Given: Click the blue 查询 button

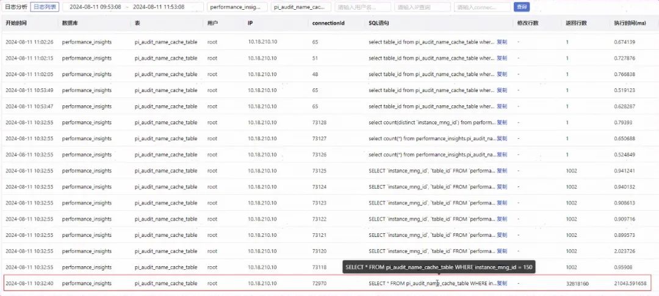Looking at the screenshot, I should click(522, 7).
